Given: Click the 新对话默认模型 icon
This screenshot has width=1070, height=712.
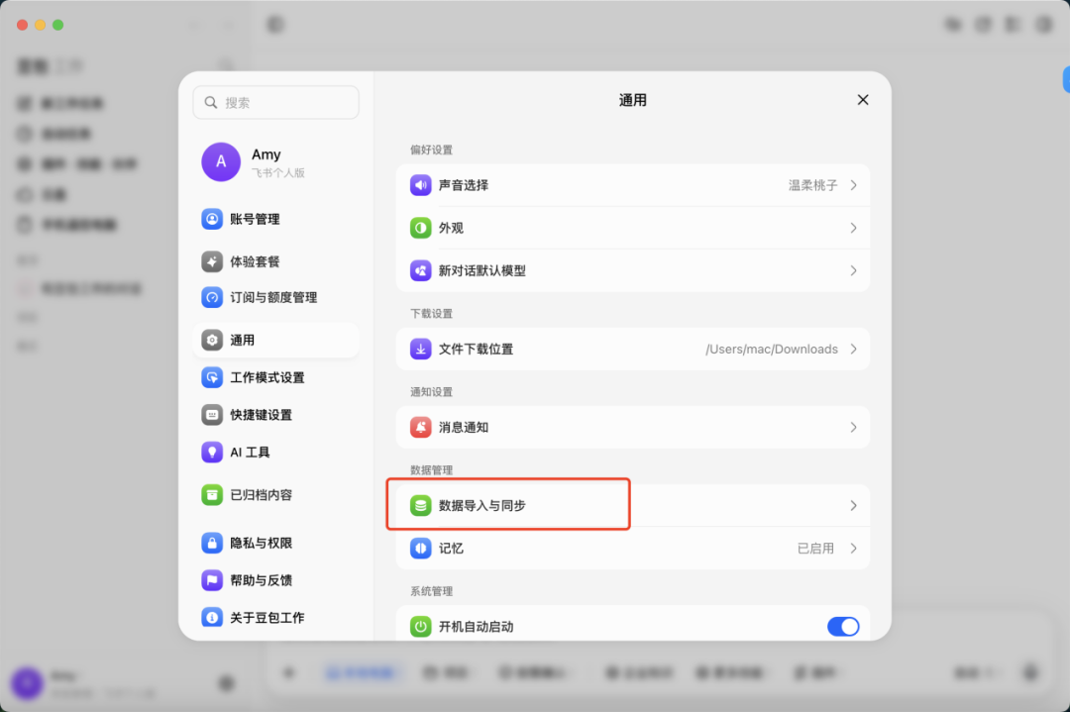Looking at the screenshot, I should tap(420, 270).
